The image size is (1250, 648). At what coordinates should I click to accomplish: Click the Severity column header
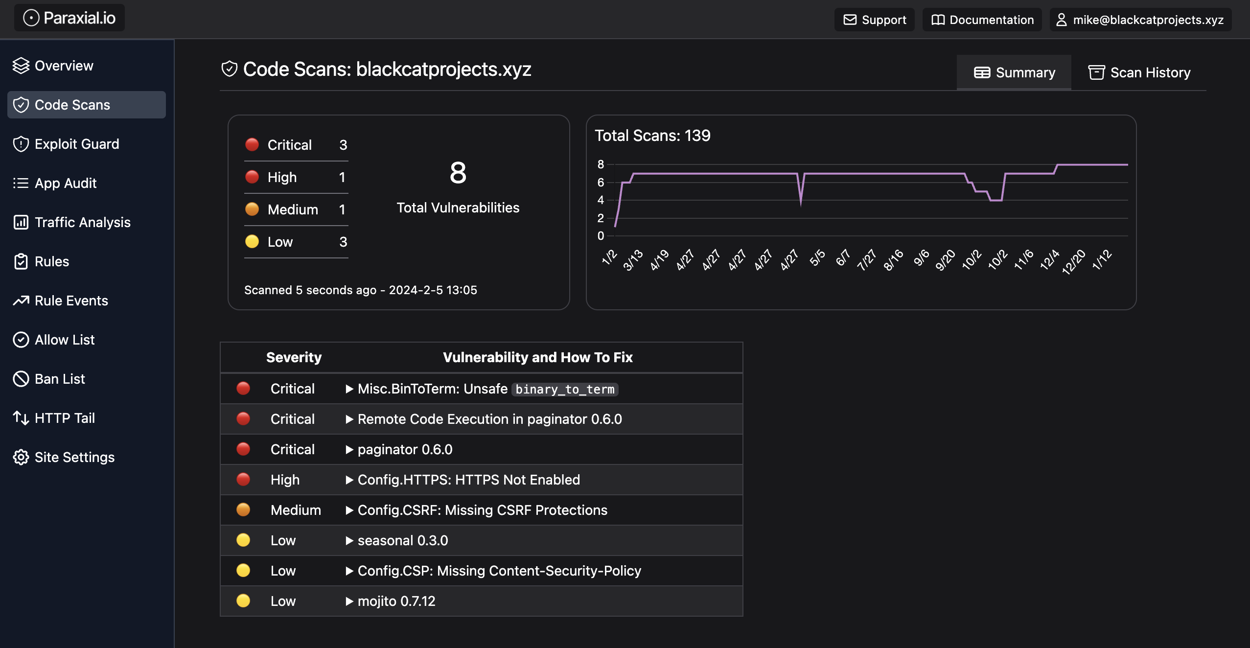pos(294,357)
